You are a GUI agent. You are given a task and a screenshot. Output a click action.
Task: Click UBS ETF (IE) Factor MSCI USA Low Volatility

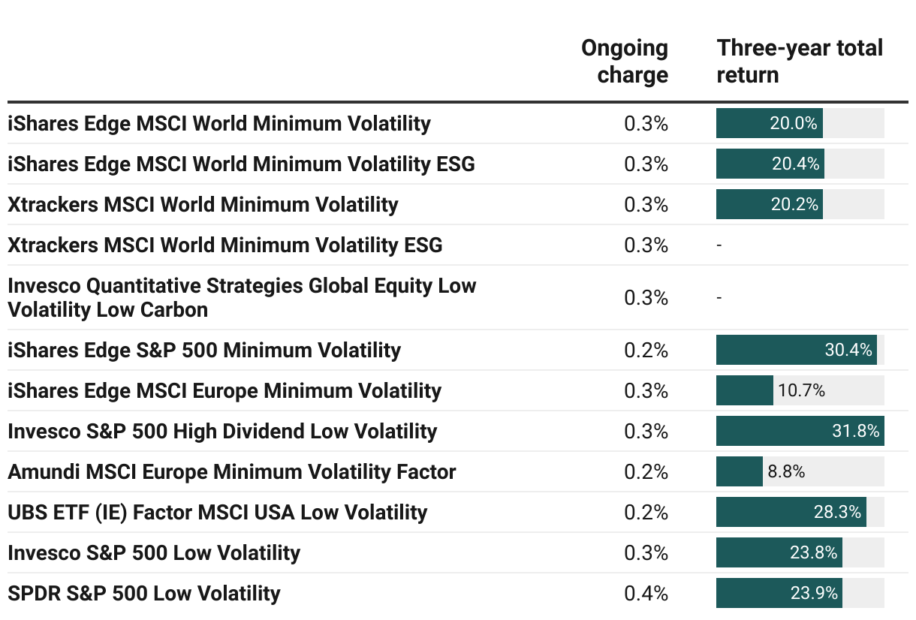(x=217, y=512)
